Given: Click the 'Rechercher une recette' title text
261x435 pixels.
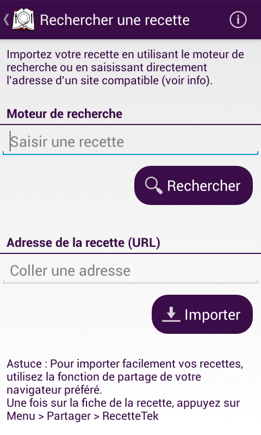Looking at the screenshot, I should click(115, 20).
